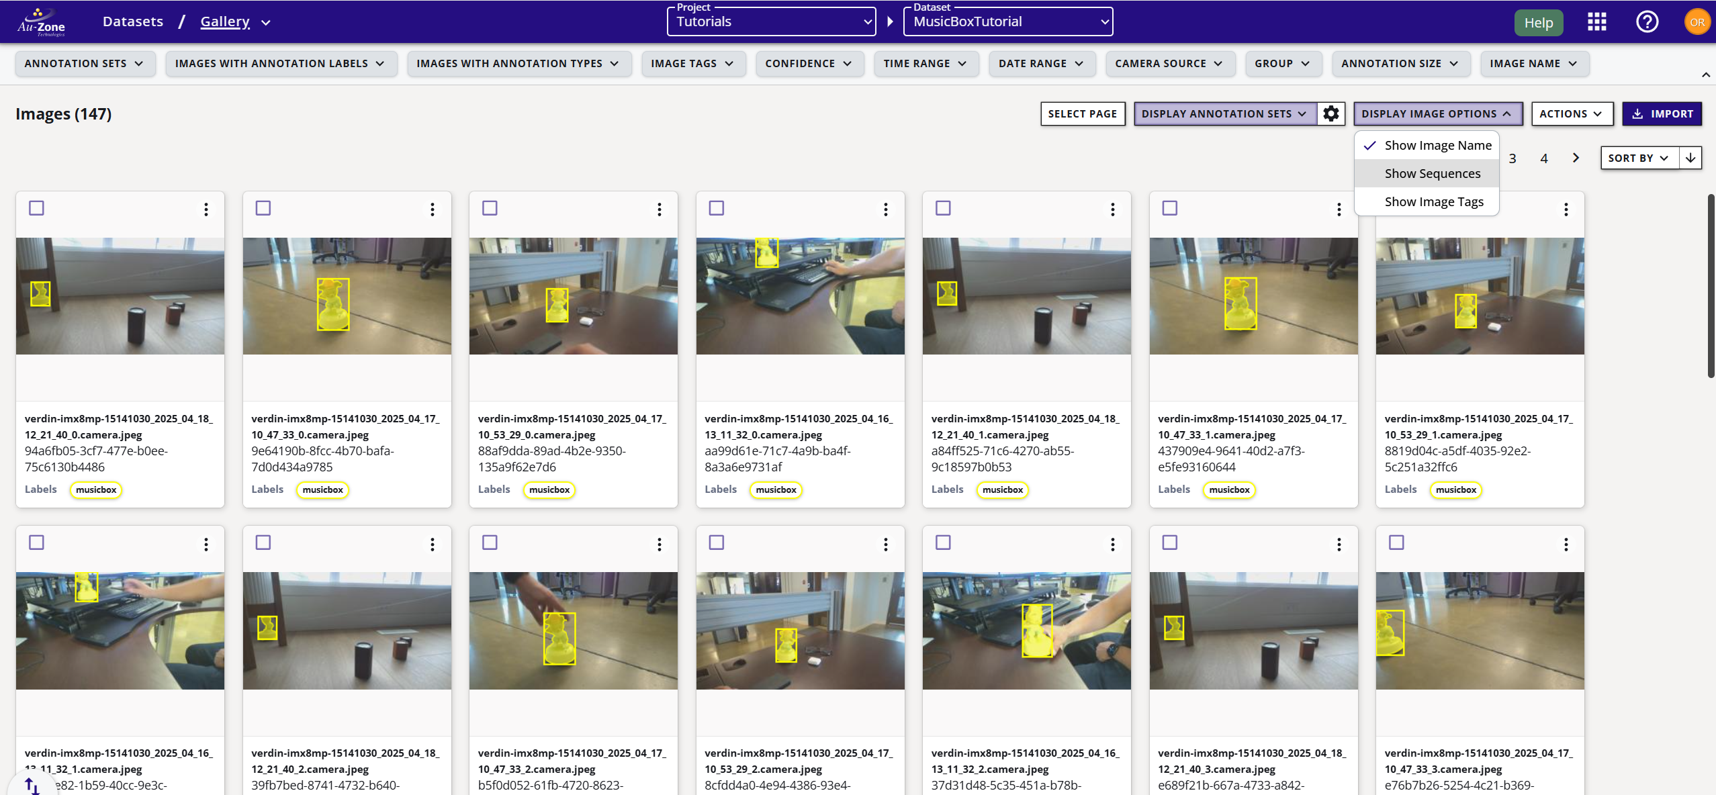Select the checkbox on the second image card
This screenshot has width=1716, height=795.
[x=263, y=208]
